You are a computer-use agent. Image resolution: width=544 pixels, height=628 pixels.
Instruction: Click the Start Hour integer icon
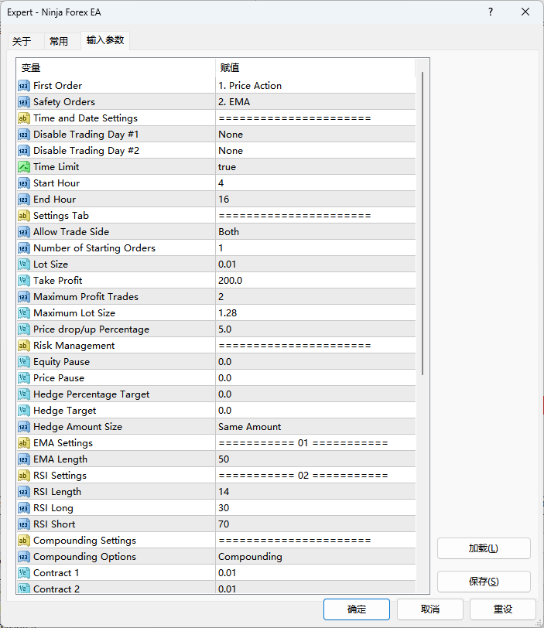click(24, 183)
